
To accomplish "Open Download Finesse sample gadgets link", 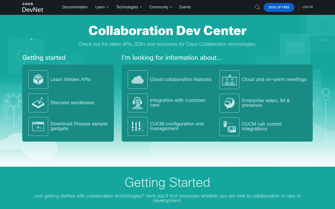I will pos(79,126).
